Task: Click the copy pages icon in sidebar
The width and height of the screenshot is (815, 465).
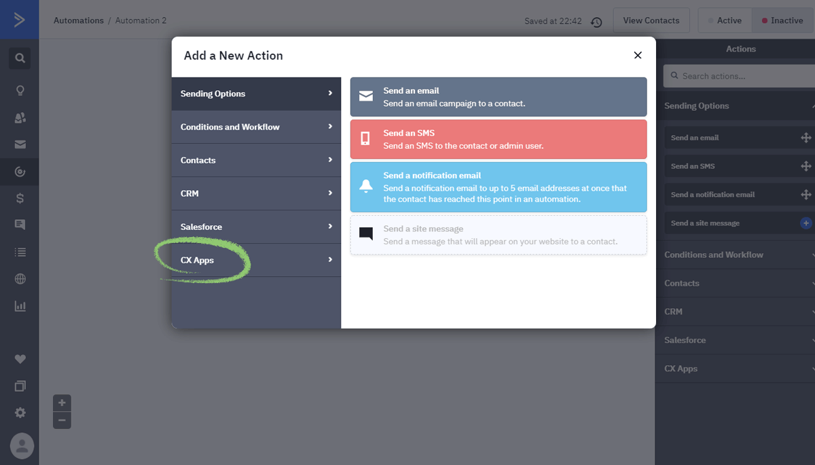Action: point(20,386)
